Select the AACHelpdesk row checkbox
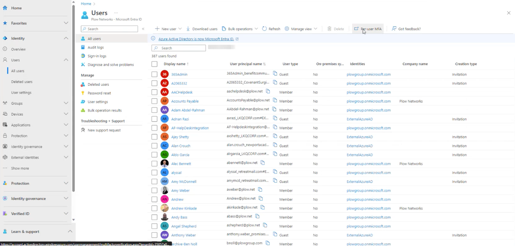Image resolution: width=515 pixels, height=247 pixels. (x=154, y=92)
